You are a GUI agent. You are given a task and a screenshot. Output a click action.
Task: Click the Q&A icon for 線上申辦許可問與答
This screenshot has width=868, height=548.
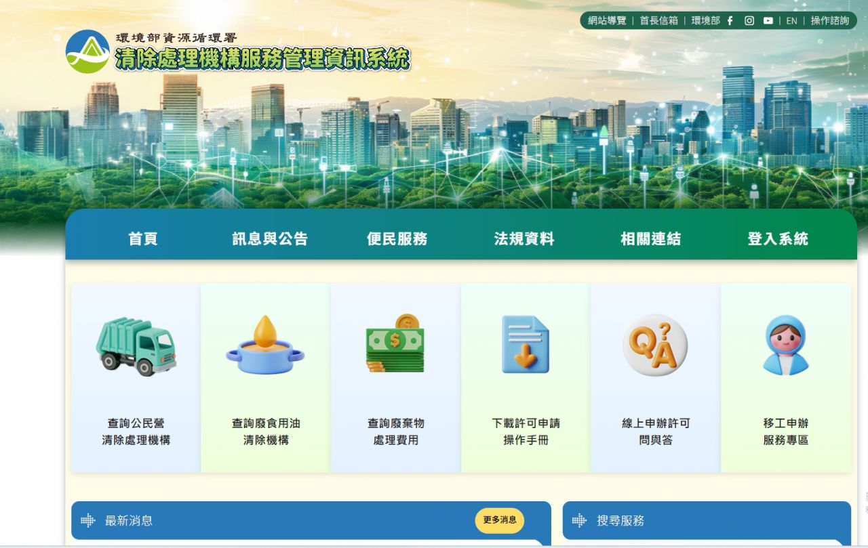click(x=653, y=345)
